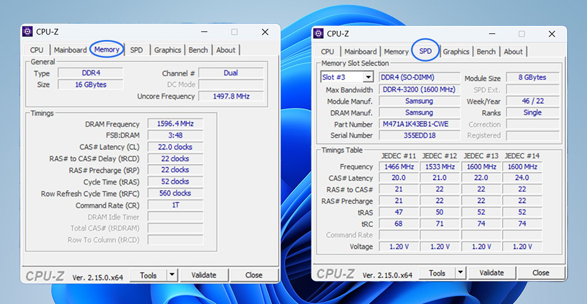
Task: Click Validate in the right CPU-Z window
Action: (492, 273)
